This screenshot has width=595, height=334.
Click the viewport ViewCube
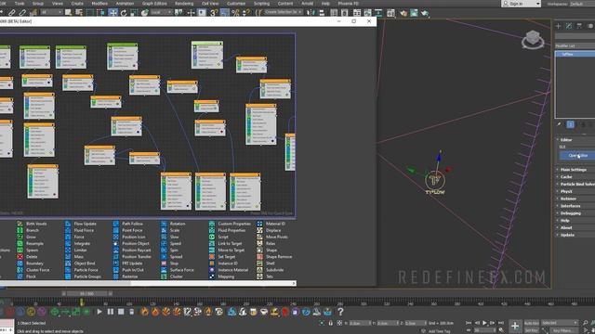pos(533,39)
